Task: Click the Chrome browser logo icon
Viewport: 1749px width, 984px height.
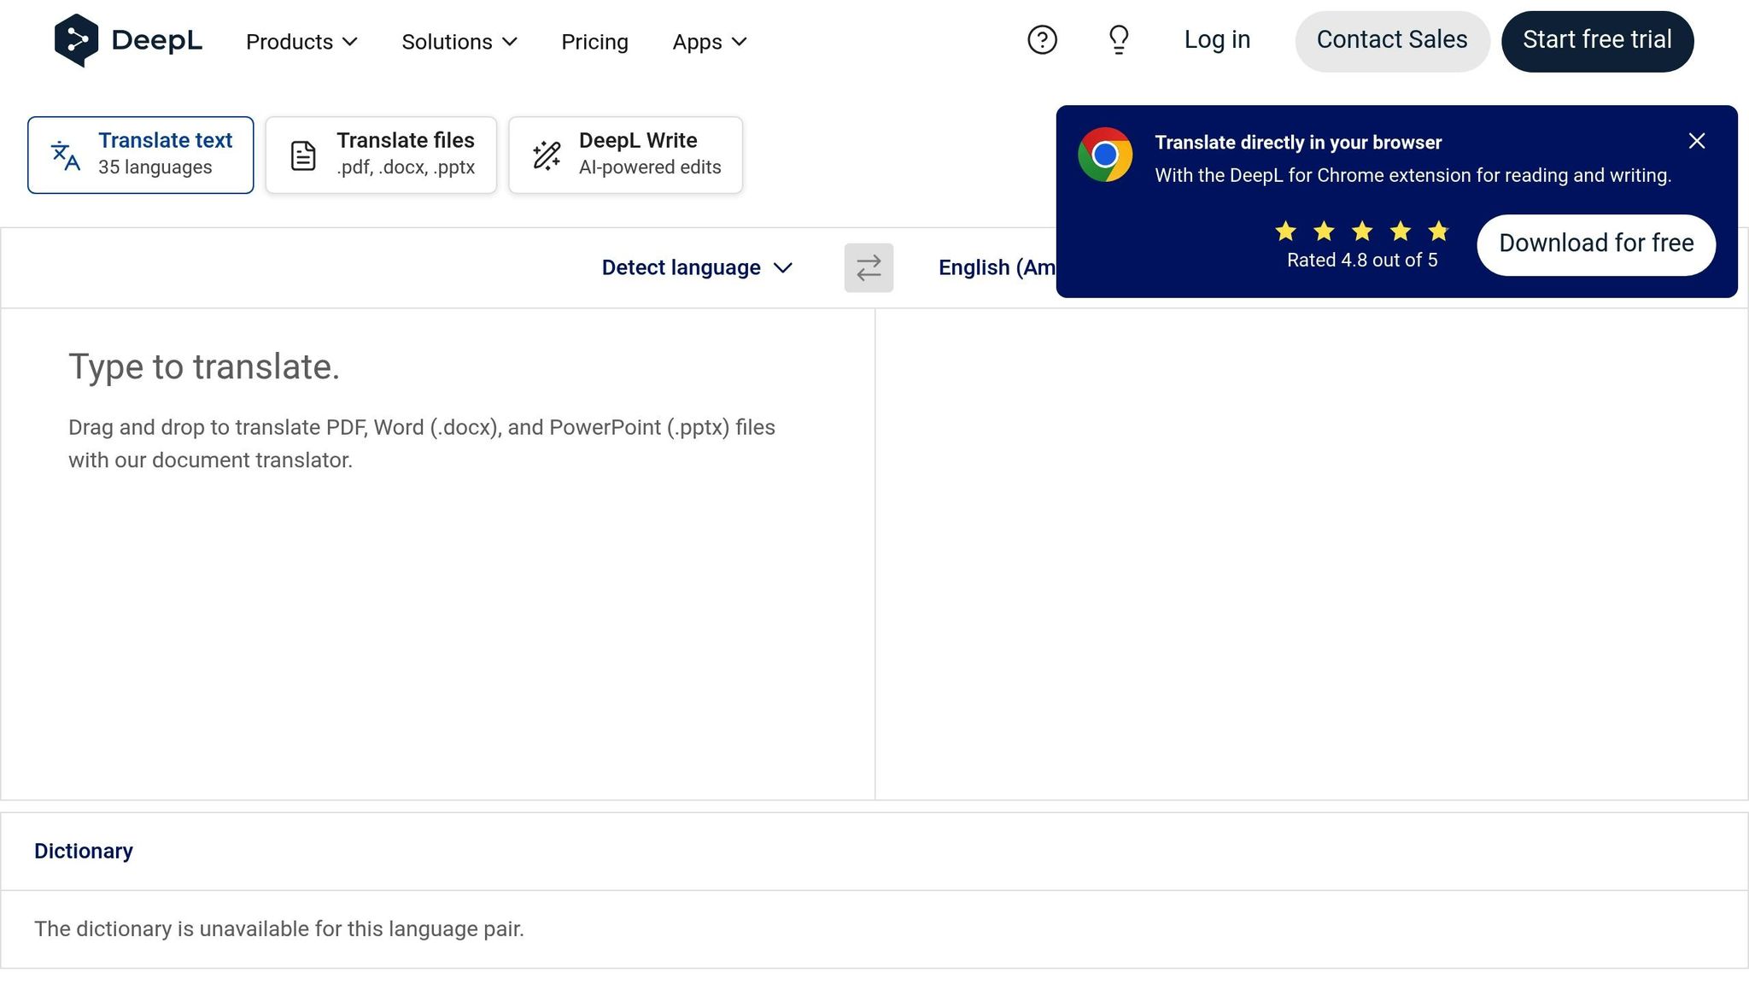Action: (x=1105, y=155)
